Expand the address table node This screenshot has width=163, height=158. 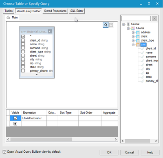point(133,33)
